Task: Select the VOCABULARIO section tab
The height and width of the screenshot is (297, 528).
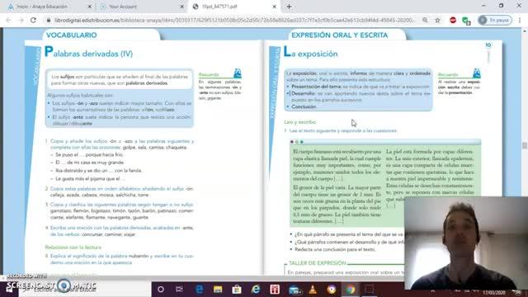Action: click(72, 35)
